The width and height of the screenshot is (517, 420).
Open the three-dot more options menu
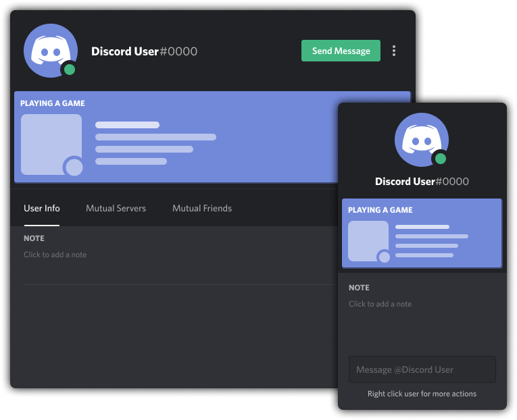[x=394, y=51]
